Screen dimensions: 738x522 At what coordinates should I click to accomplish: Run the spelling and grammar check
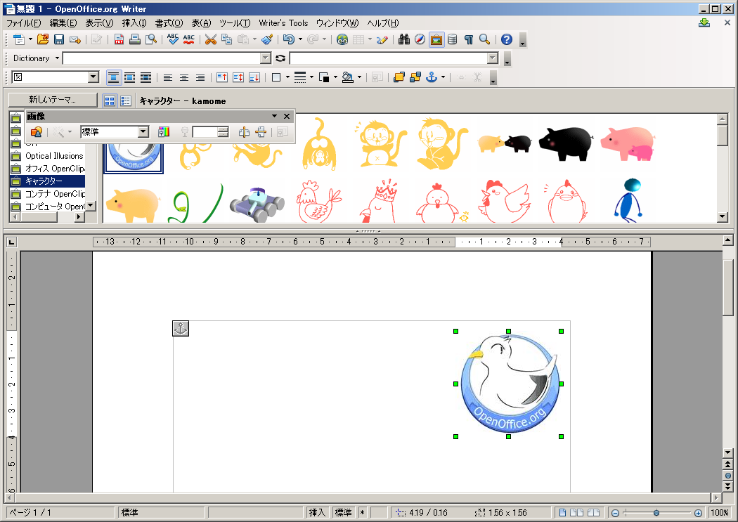point(173,39)
